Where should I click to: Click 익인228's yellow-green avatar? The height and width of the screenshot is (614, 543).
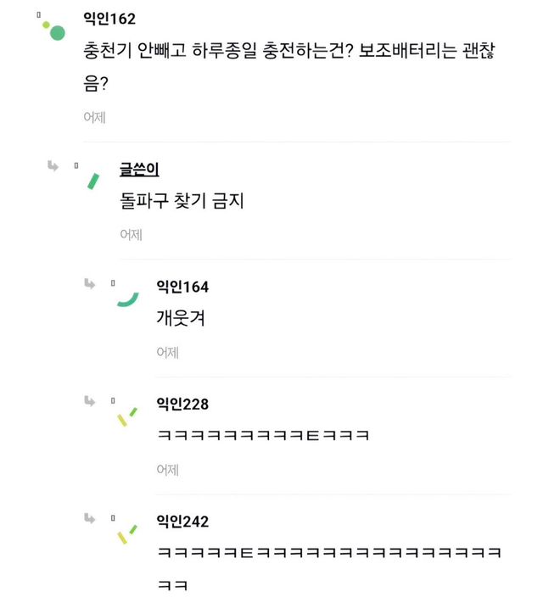tap(127, 416)
